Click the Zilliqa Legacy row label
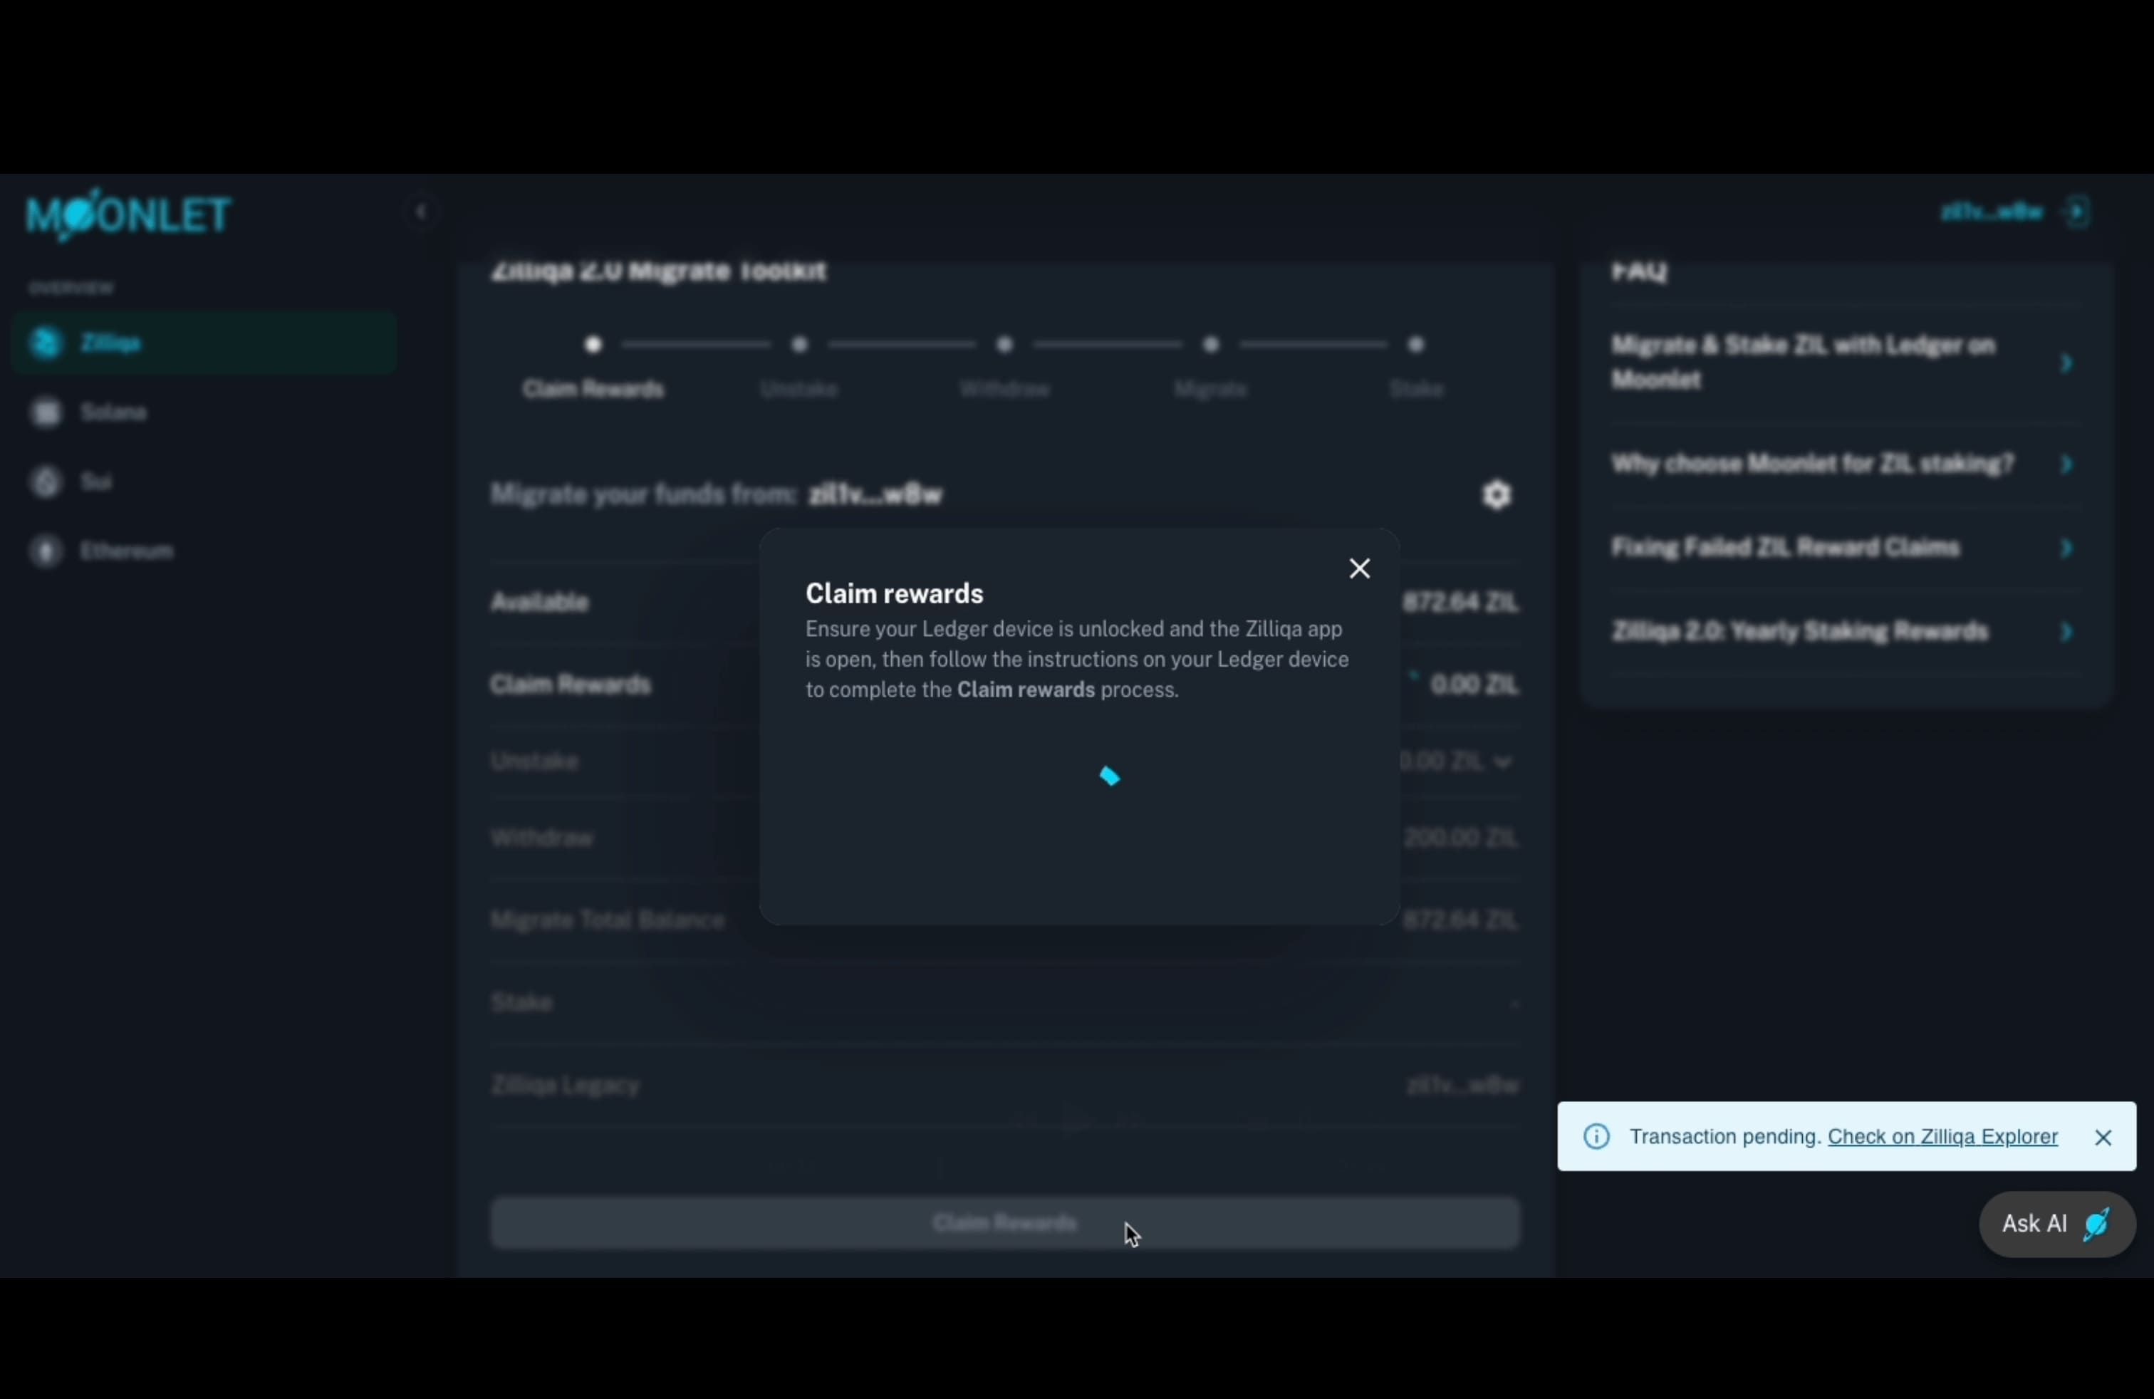Screen dimensions: 2154x1399 click(x=566, y=1085)
